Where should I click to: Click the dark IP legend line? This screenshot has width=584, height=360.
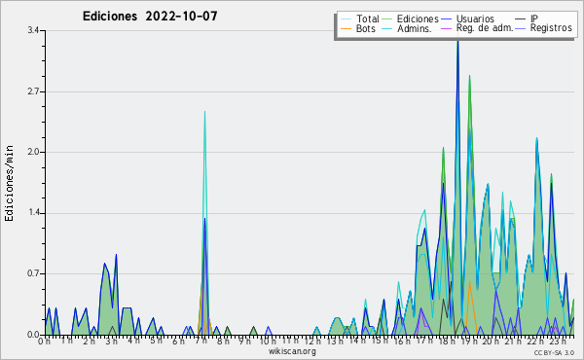pos(521,18)
